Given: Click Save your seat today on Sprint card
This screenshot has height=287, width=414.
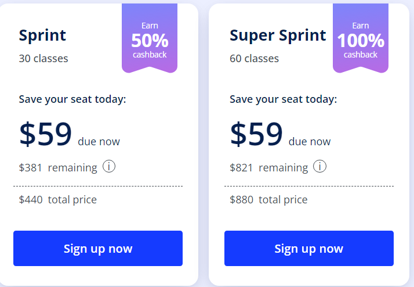Looking at the screenshot, I should point(72,99).
